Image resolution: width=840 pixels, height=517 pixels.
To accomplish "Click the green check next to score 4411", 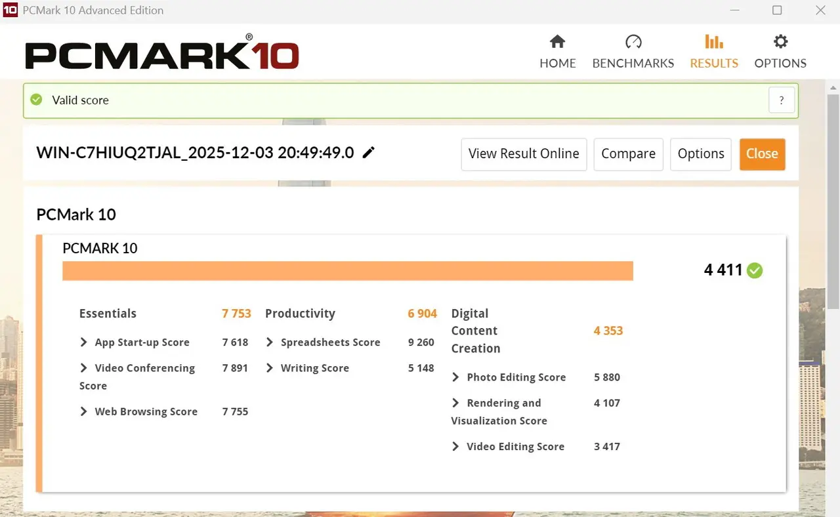I will click(754, 270).
